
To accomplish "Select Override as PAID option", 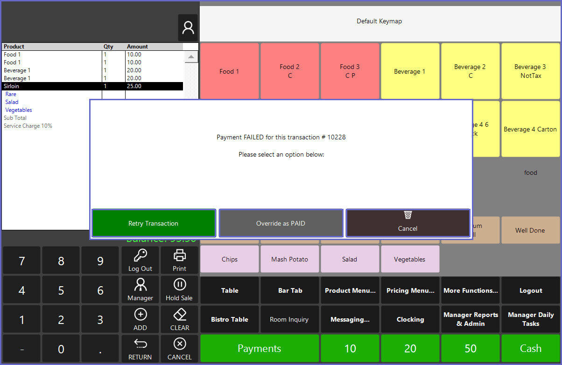I will pos(281,223).
